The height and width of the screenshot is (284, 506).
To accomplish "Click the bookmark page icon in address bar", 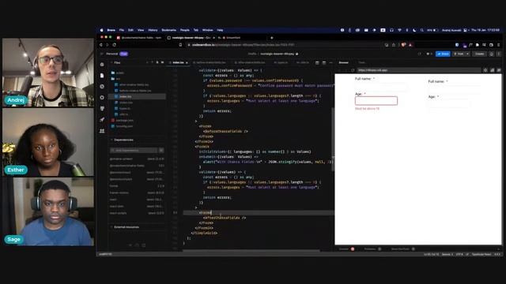I will tap(180, 45).
